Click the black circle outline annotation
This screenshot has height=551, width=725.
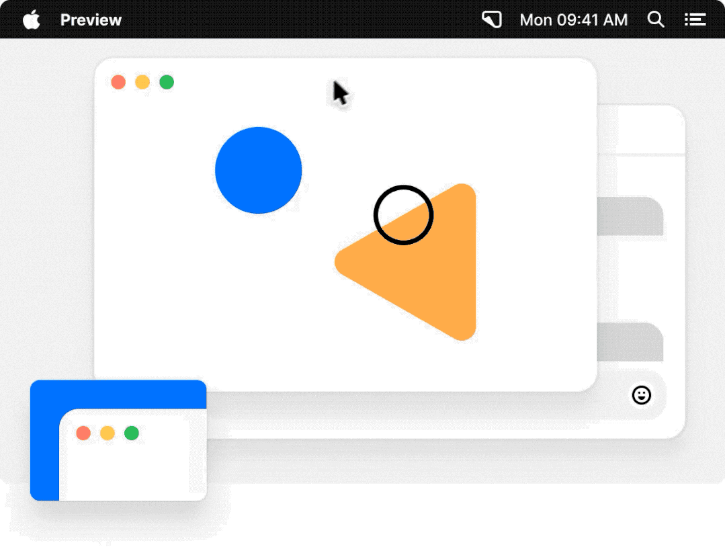403,215
